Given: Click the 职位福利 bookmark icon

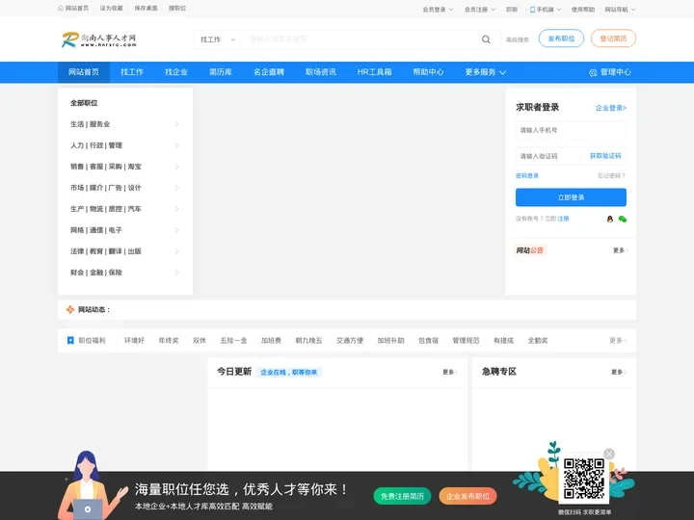Looking at the screenshot, I should point(70,341).
